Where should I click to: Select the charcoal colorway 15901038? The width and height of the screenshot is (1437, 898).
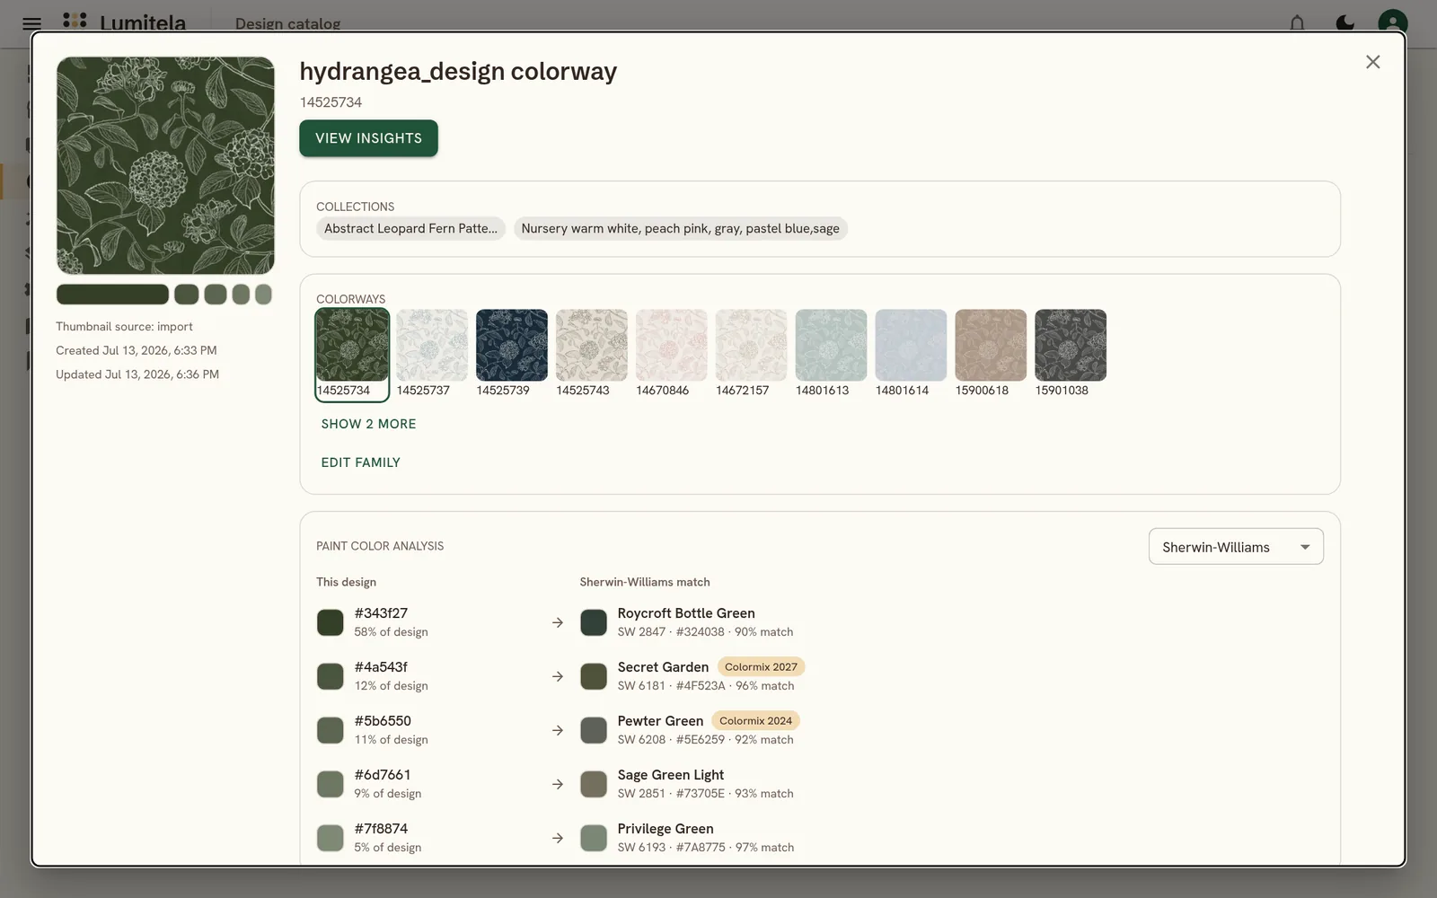[x=1071, y=354]
